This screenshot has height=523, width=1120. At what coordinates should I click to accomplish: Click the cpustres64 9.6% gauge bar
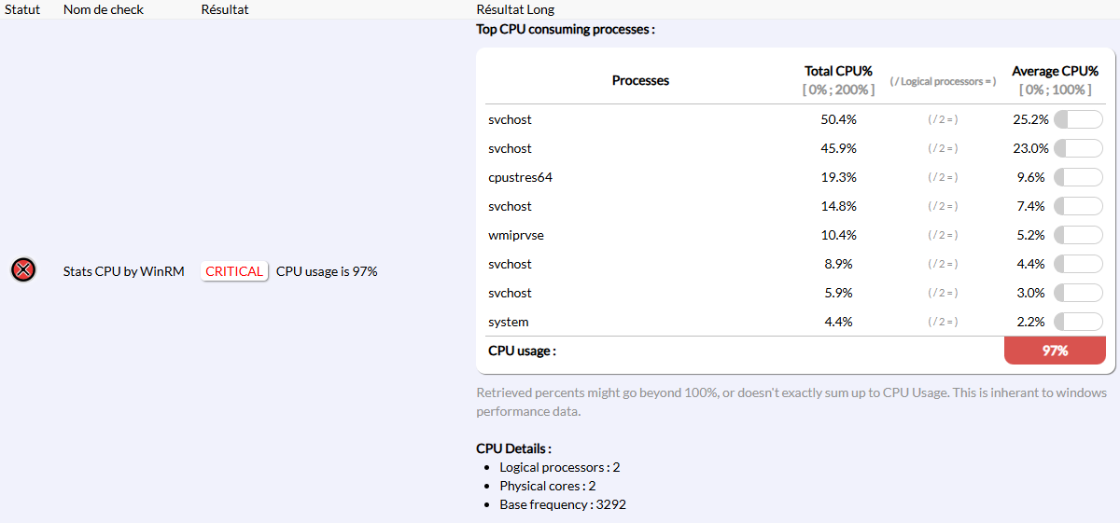(x=1078, y=177)
